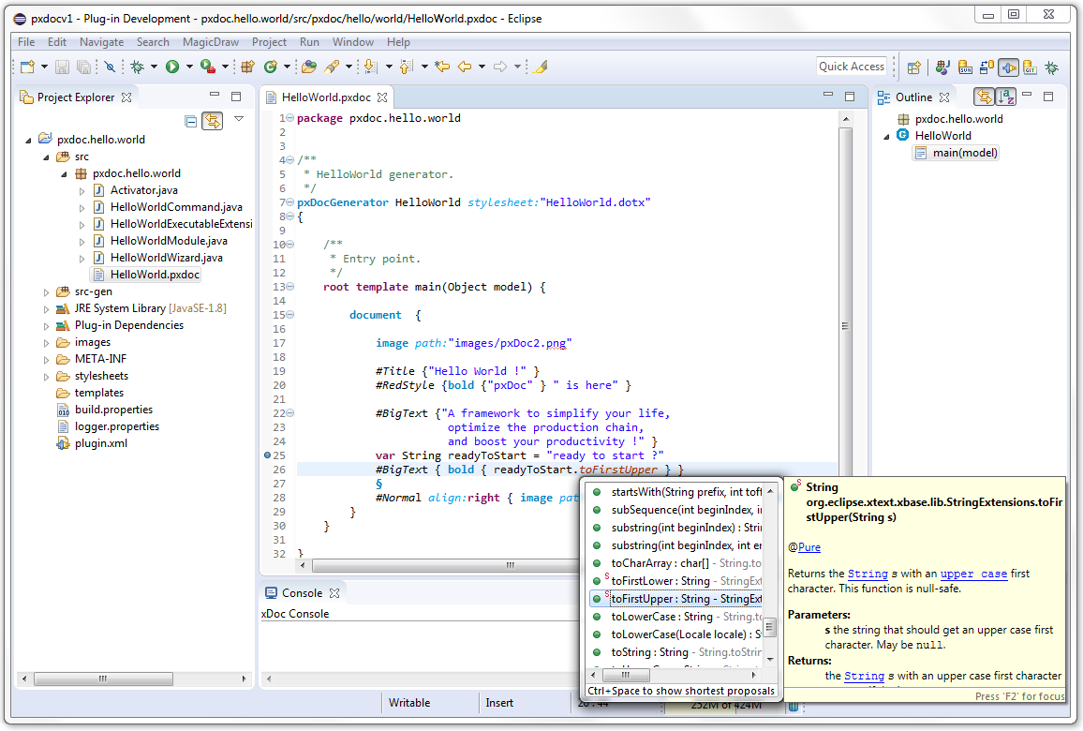Image resolution: width=1083 pixels, height=731 pixels.
Task: Switch to the Debug perspective
Action: tap(1052, 67)
